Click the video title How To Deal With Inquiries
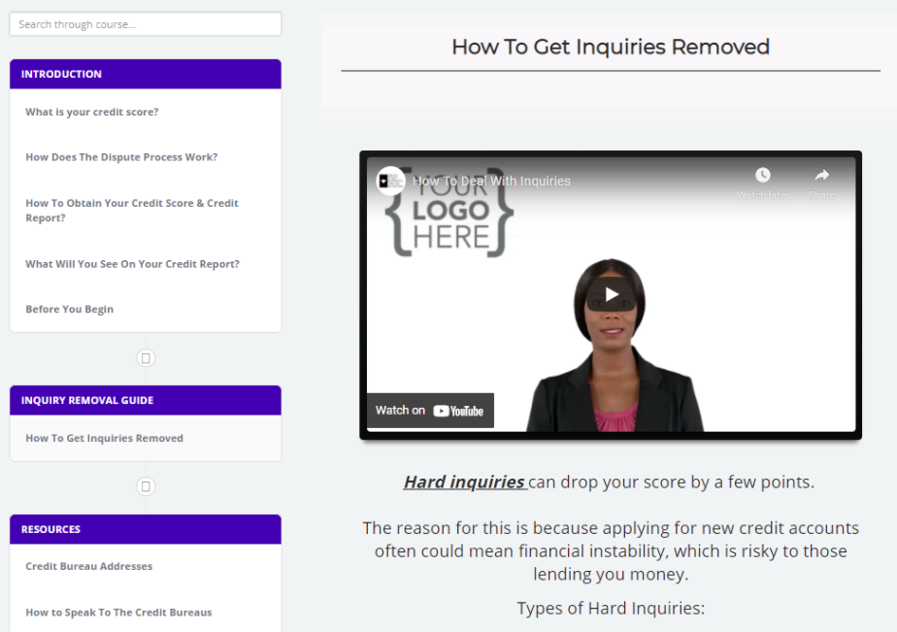Viewport: 897px width, 632px height. pos(491,181)
